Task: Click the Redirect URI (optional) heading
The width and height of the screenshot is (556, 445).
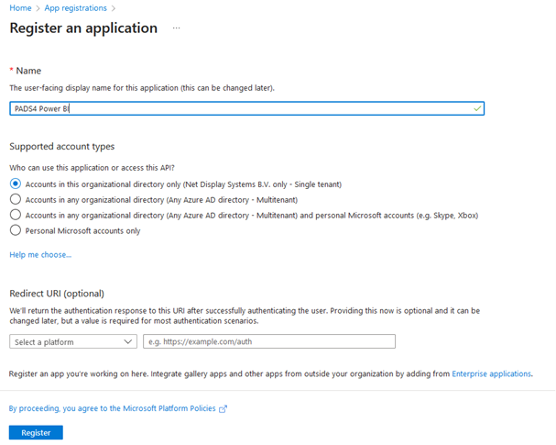Action: (57, 294)
